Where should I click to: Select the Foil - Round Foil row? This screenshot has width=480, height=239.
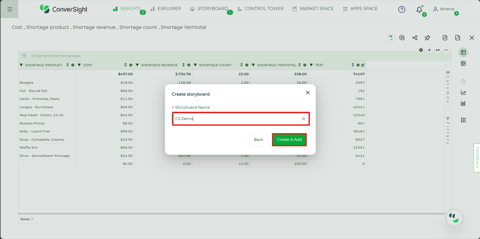tap(192, 91)
